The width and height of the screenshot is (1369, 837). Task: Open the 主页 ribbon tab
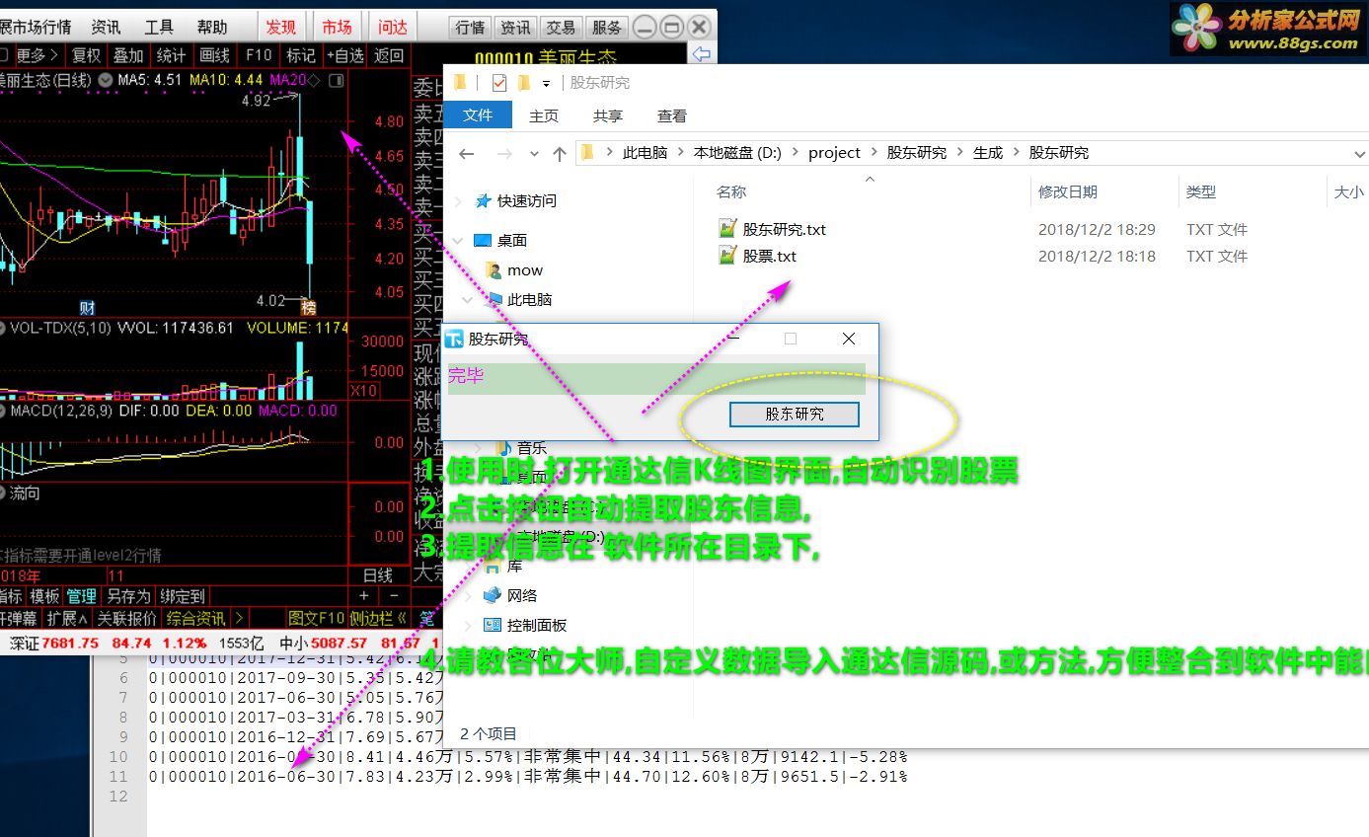[544, 115]
